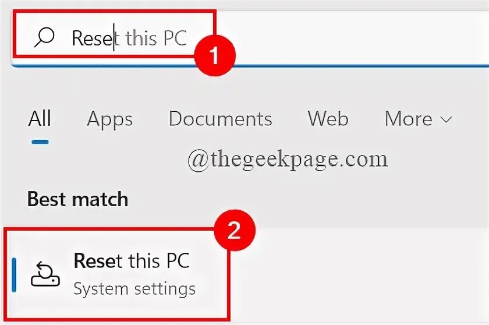This screenshot has height=325, width=489.
Task: Open the Apps filter tab
Action: pyautogui.click(x=109, y=119)
